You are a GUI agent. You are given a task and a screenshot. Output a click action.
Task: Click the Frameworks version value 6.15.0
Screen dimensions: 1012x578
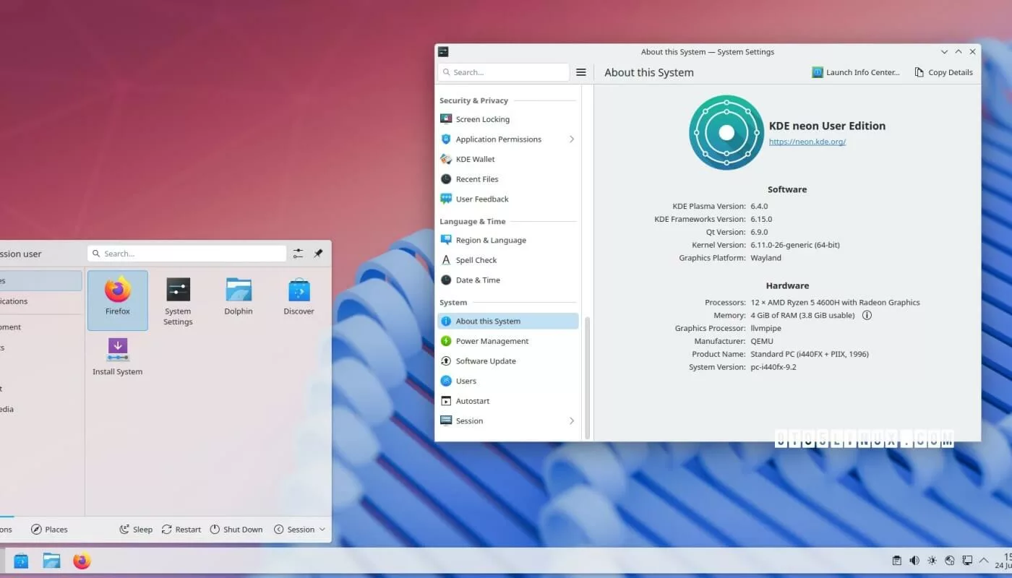click(761, 219)
